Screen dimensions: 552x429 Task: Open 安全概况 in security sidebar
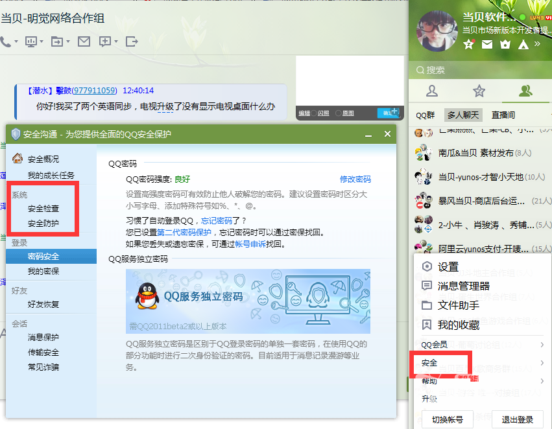coord(43,159)
